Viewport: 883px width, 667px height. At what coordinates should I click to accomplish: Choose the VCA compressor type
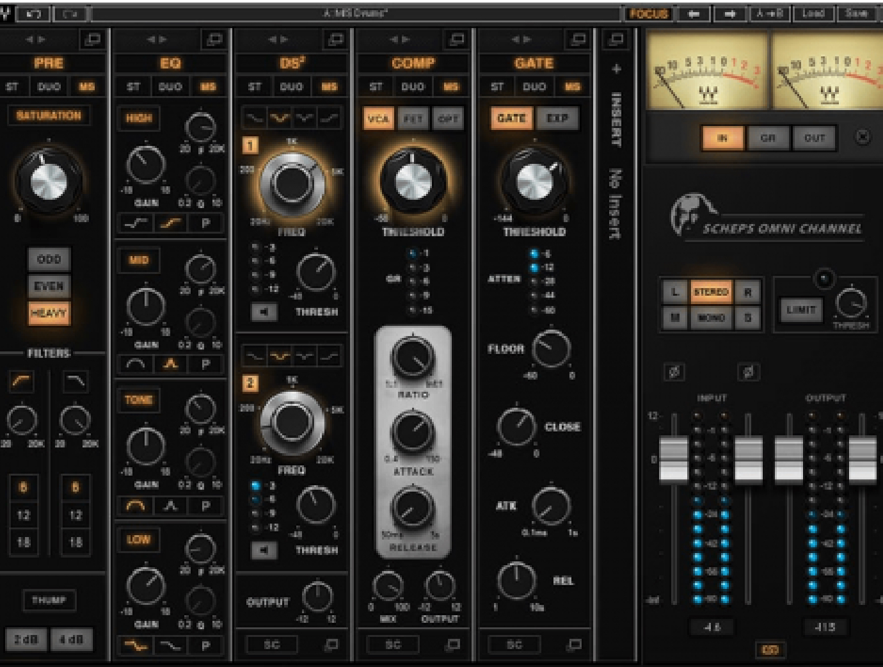378,119
